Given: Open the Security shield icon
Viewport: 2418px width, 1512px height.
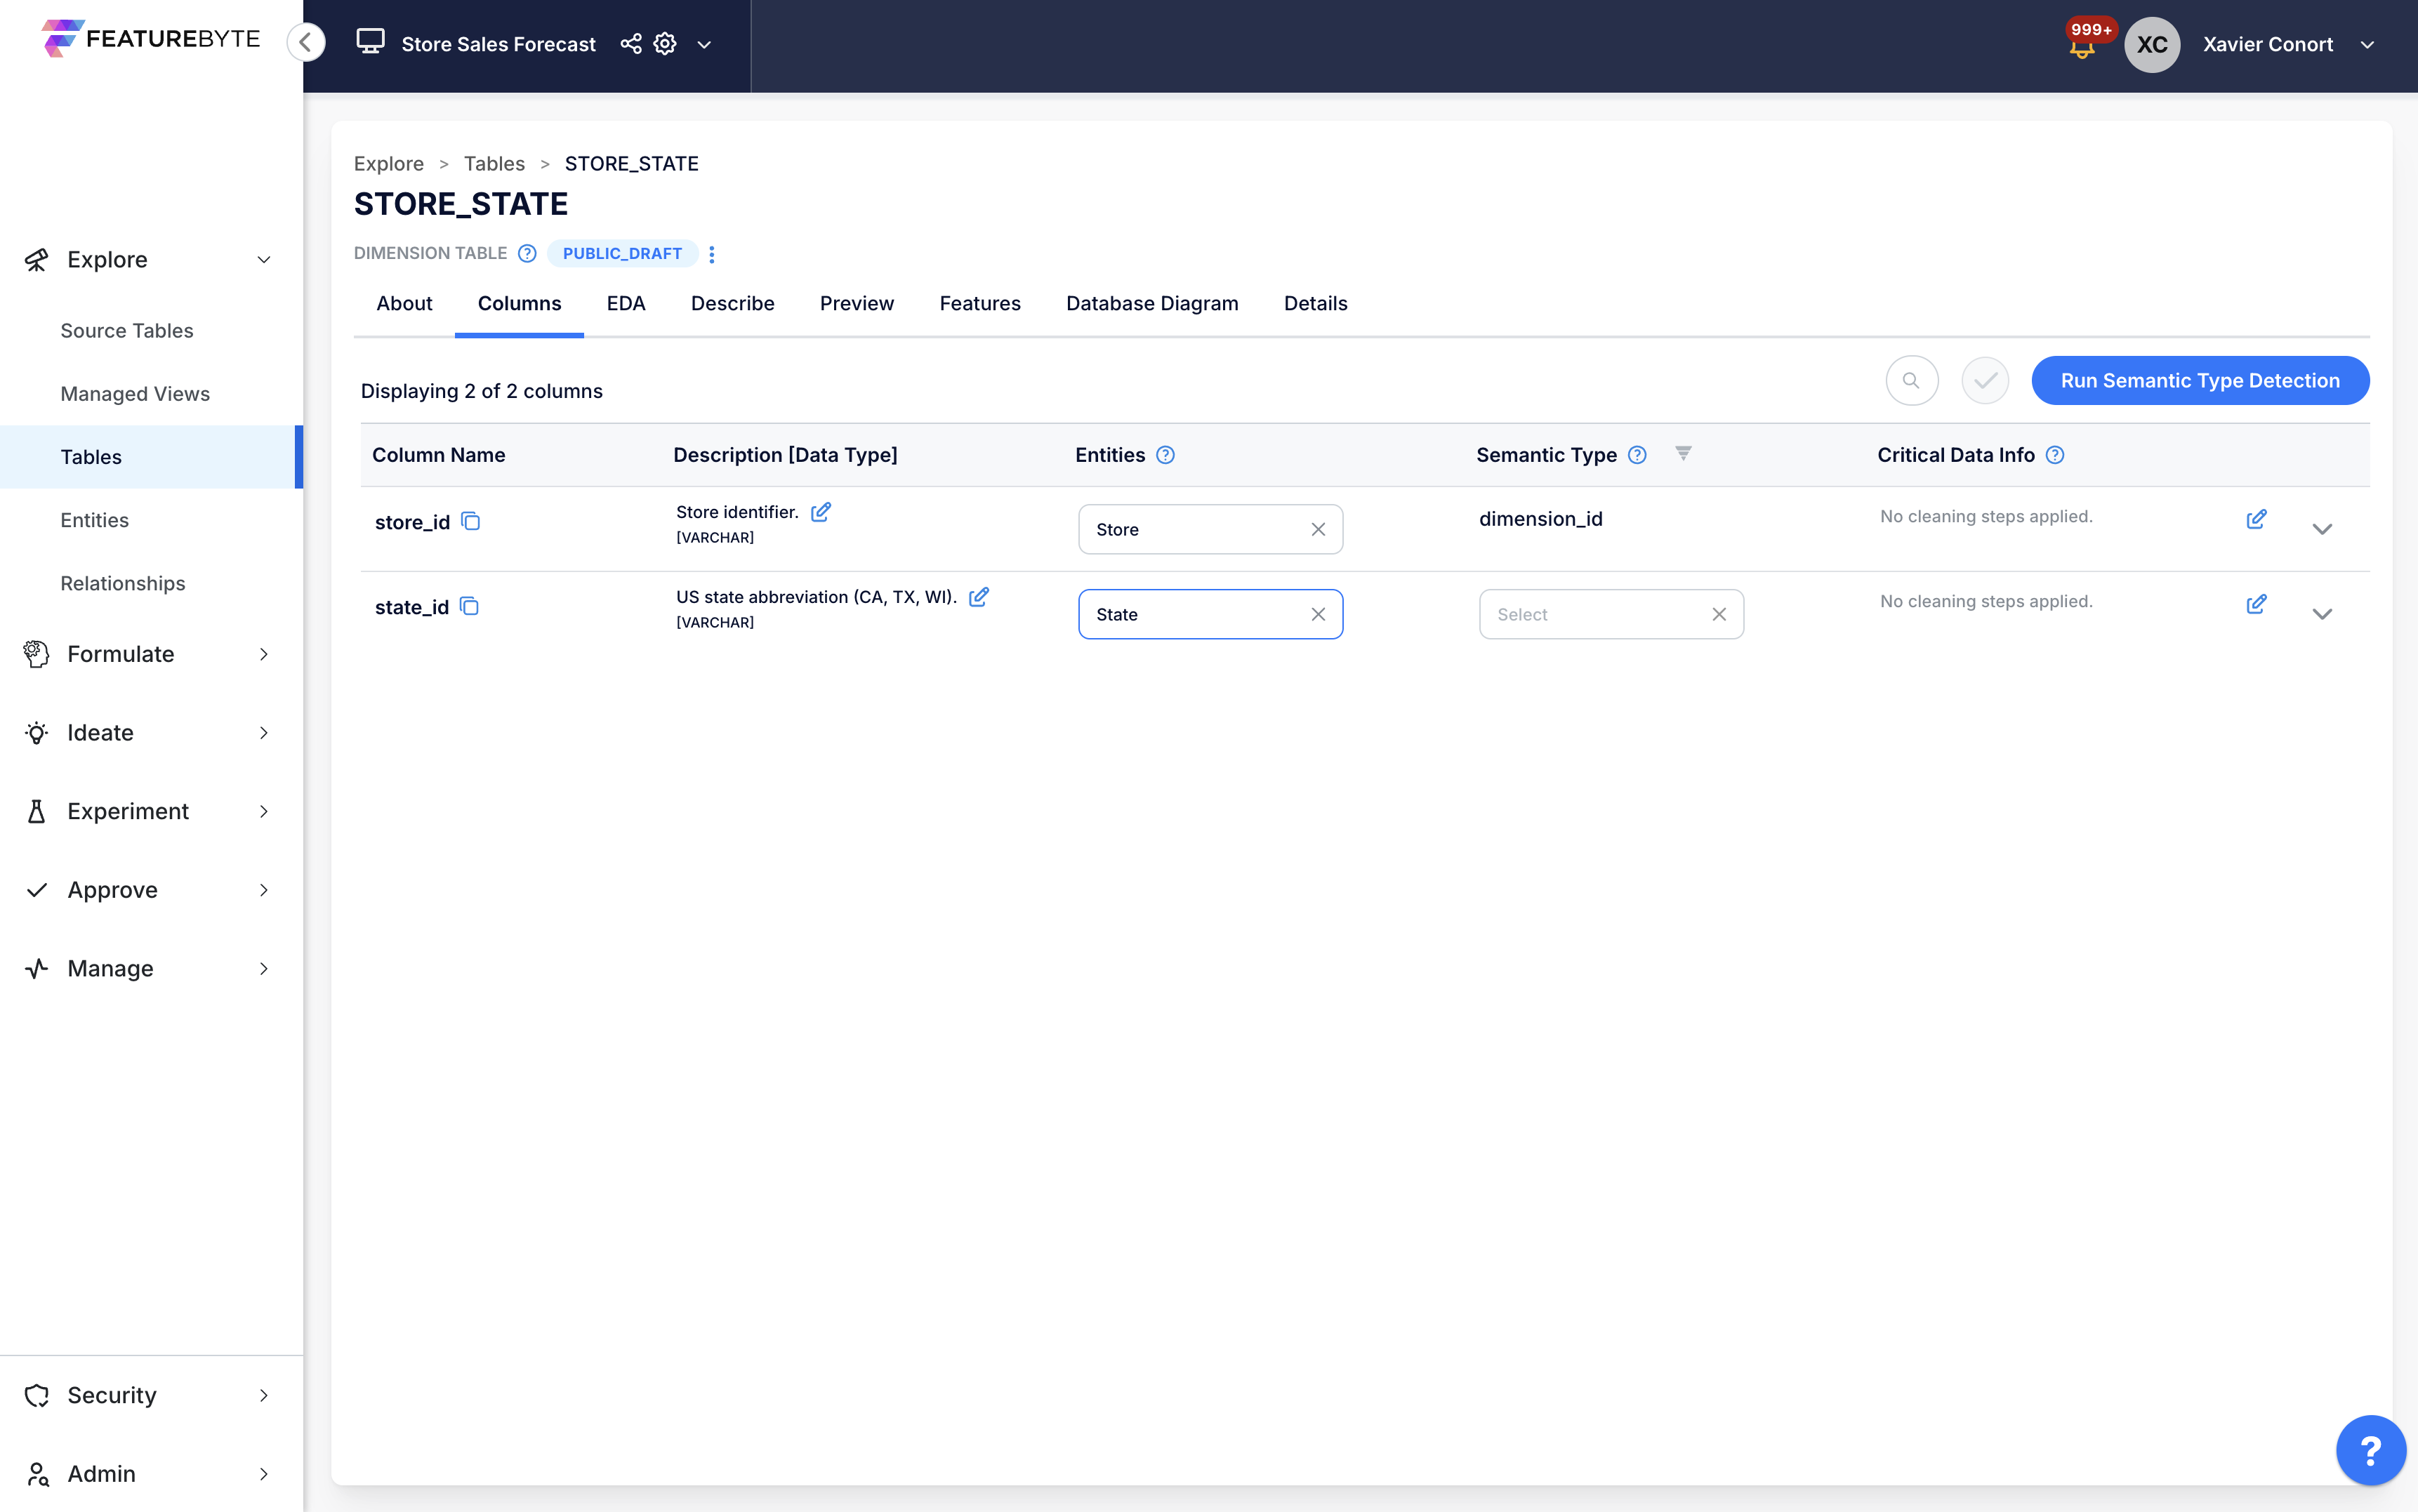Looking at the screenshot, I should point(36,1395).
